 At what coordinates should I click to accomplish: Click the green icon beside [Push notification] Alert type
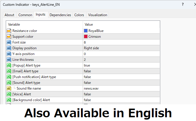9,77
